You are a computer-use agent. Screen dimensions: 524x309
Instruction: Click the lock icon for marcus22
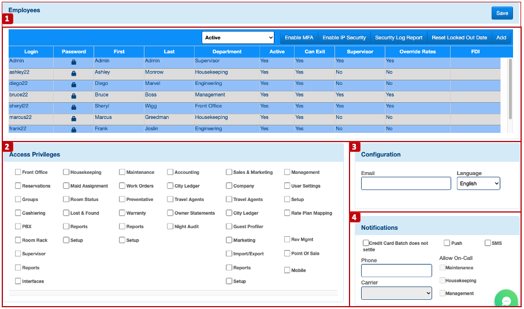click(74, 118)
